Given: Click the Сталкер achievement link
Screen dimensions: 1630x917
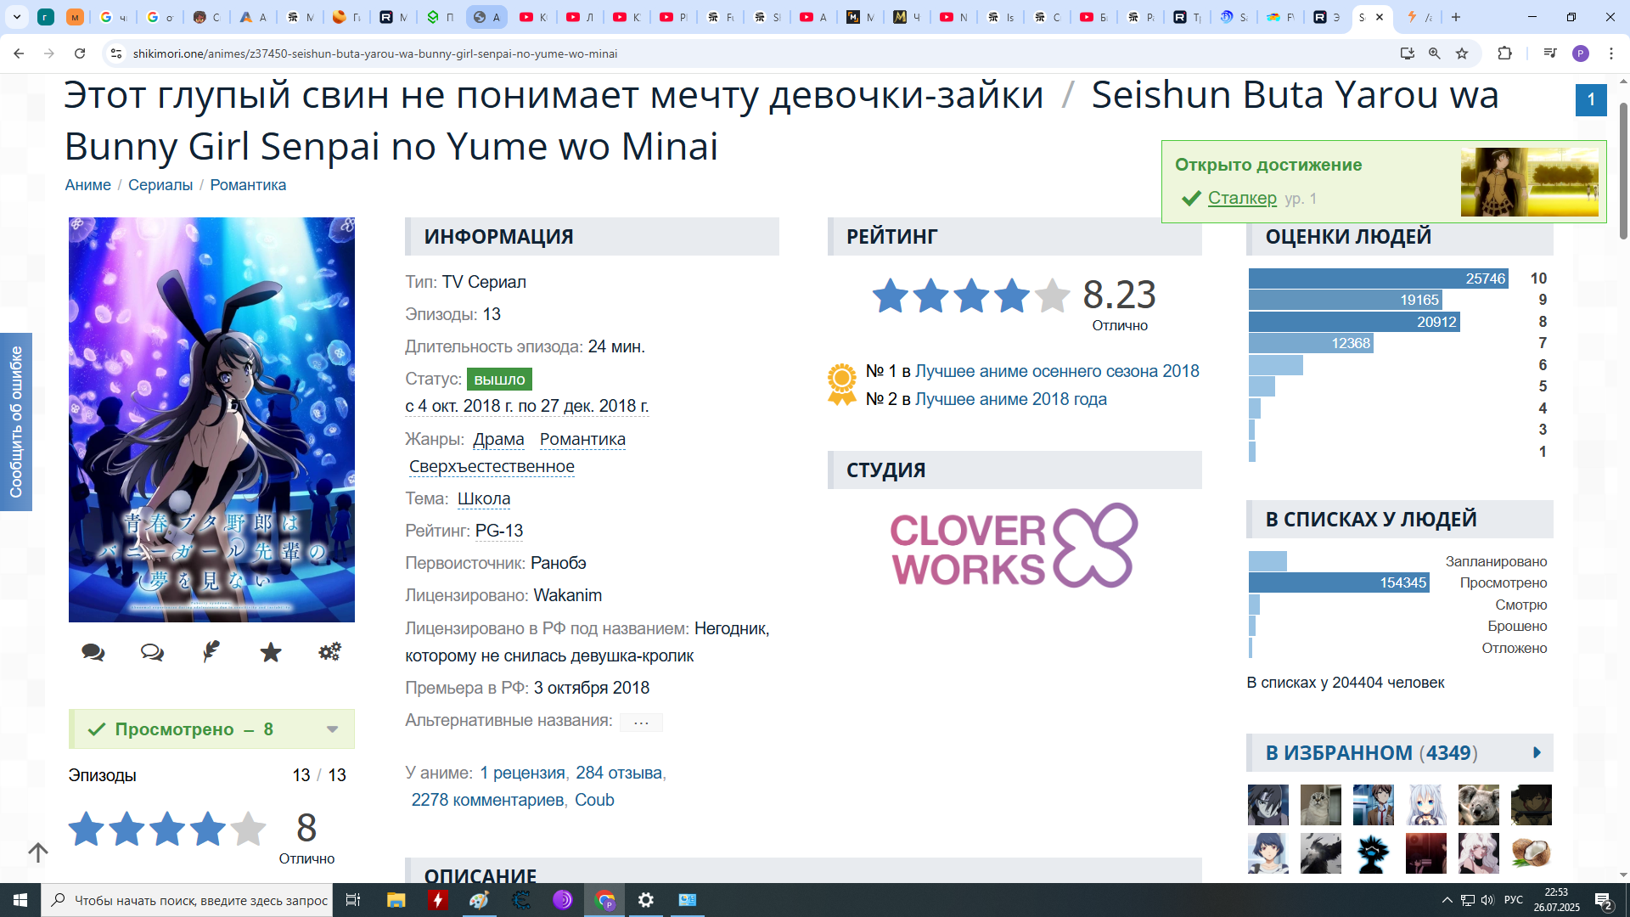Looking at the screenshot, I should point(1242,198).
